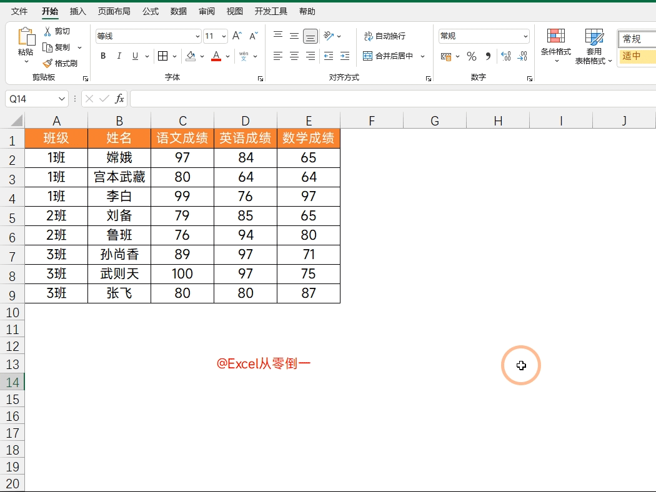Viewport: 656px width, 492px height.
Task: Toggle Italic formatting
Action: coord(119,56)
